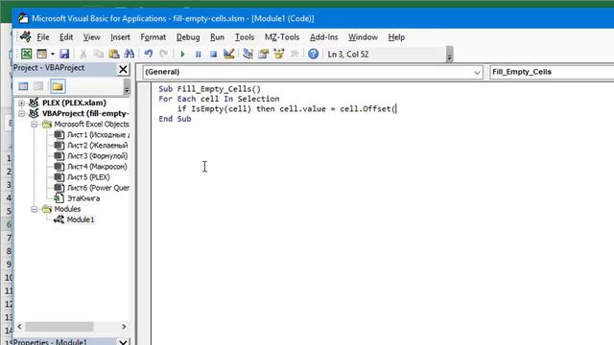The image size is (614, 345).
Task: Open the Help menu
Action: coord(396,37)
